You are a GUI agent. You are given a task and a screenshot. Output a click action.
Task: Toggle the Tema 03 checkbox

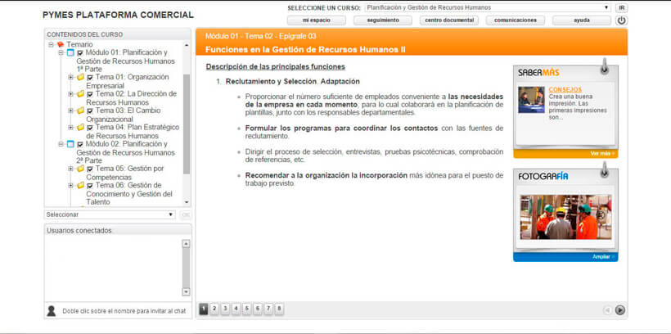90,111
